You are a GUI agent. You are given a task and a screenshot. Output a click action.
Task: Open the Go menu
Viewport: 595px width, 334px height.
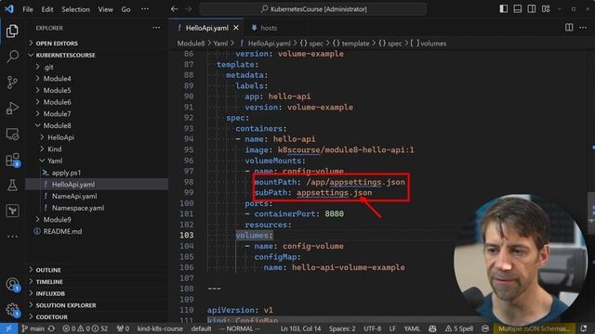tap(126, 9)
